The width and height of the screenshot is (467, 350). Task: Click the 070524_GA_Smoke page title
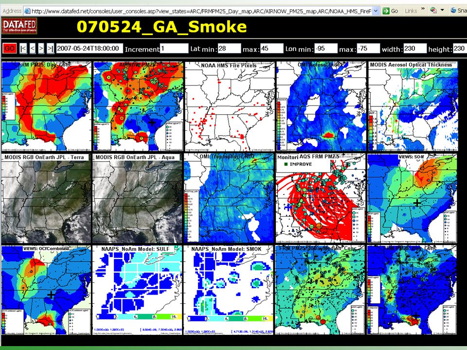click(x=162, y=26)
